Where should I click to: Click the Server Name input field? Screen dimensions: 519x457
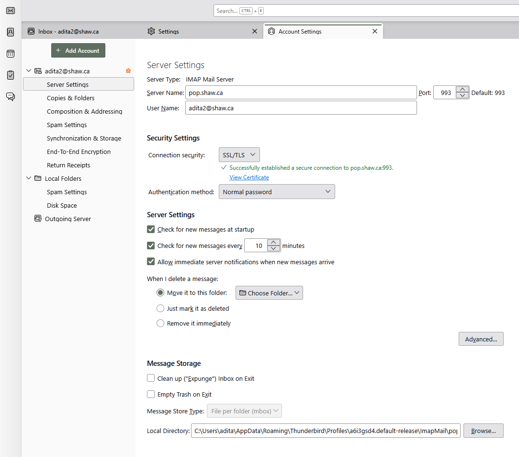(x=301, y=93)
